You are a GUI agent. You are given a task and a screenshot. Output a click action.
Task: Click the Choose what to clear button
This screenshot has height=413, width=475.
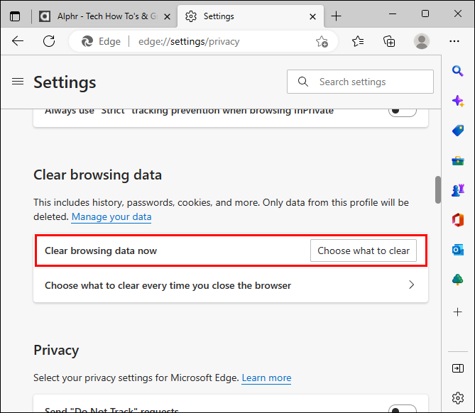tap(364, 250)
